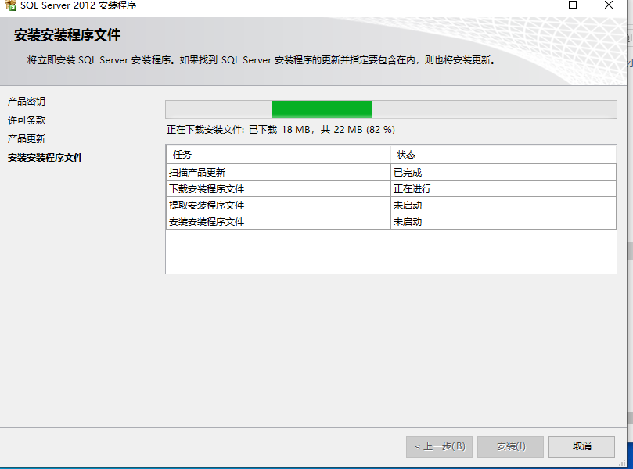Click the SQL Server 2012 安装程序 window title
This screenshot has width=633, height=469.
78,5
